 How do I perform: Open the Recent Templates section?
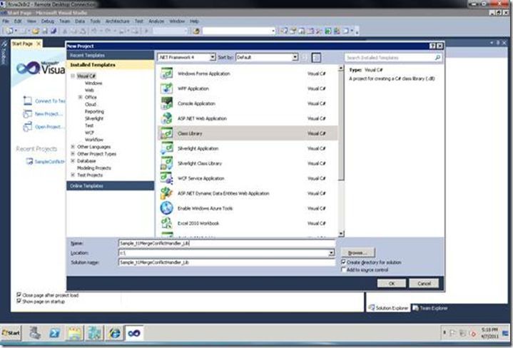pos(111,56)
